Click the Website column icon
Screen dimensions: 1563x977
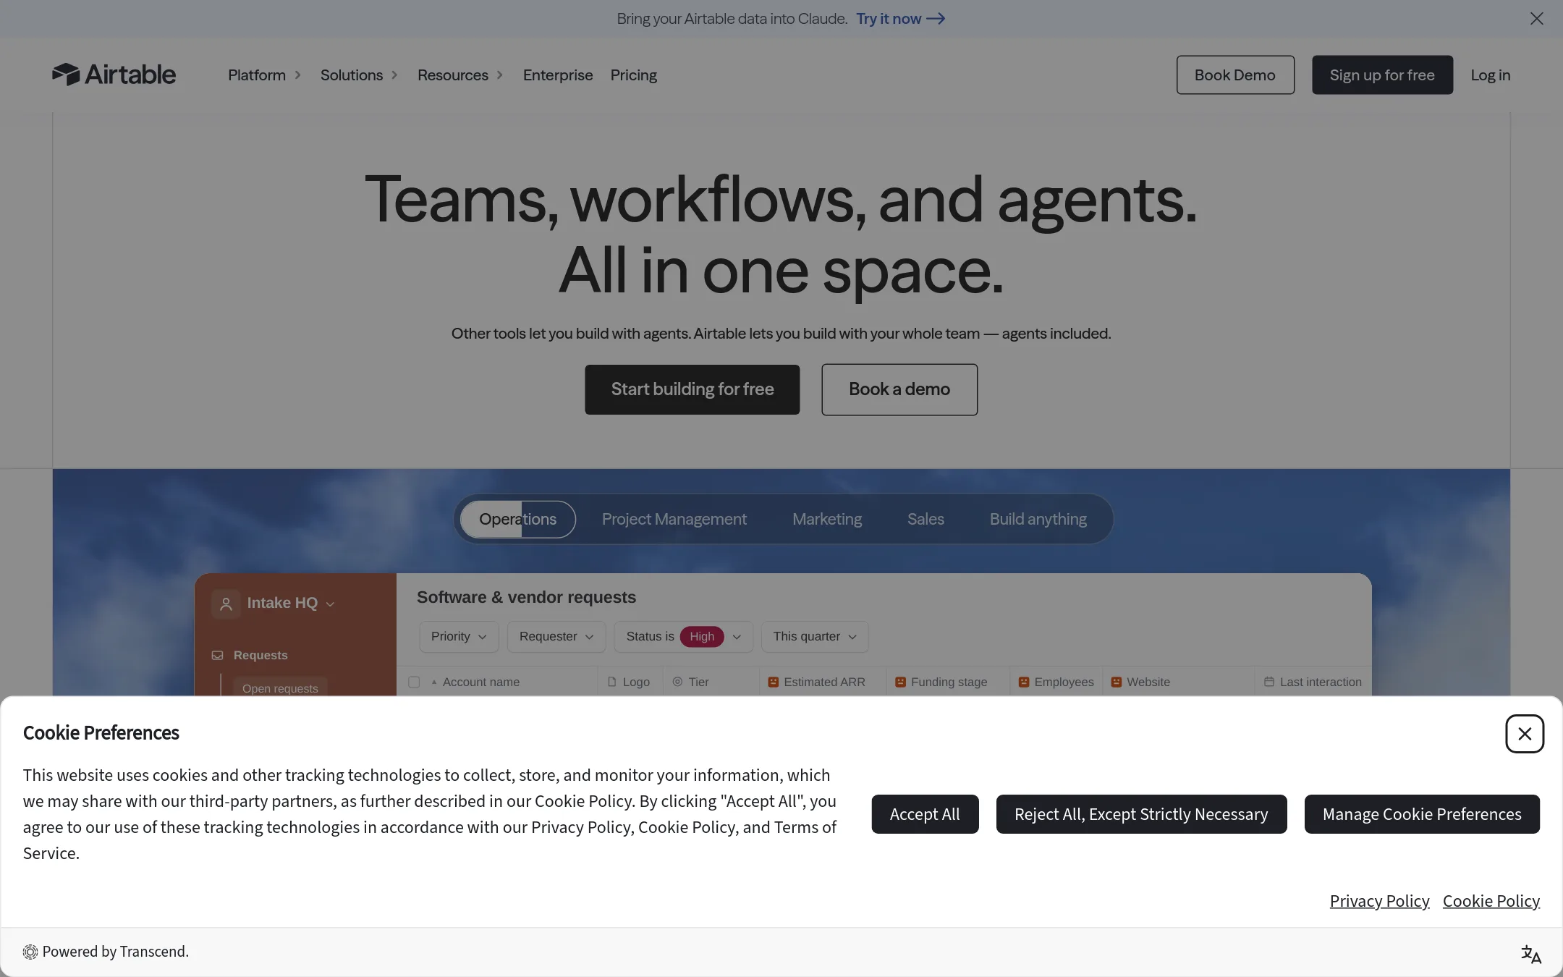point(1117,682)
